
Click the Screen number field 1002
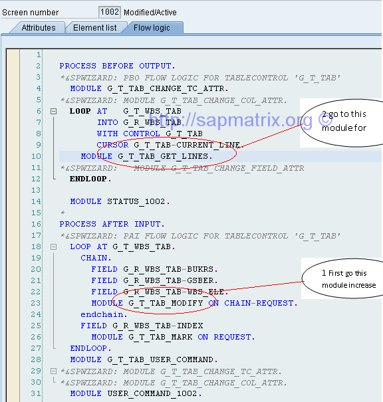pos(110,12)
